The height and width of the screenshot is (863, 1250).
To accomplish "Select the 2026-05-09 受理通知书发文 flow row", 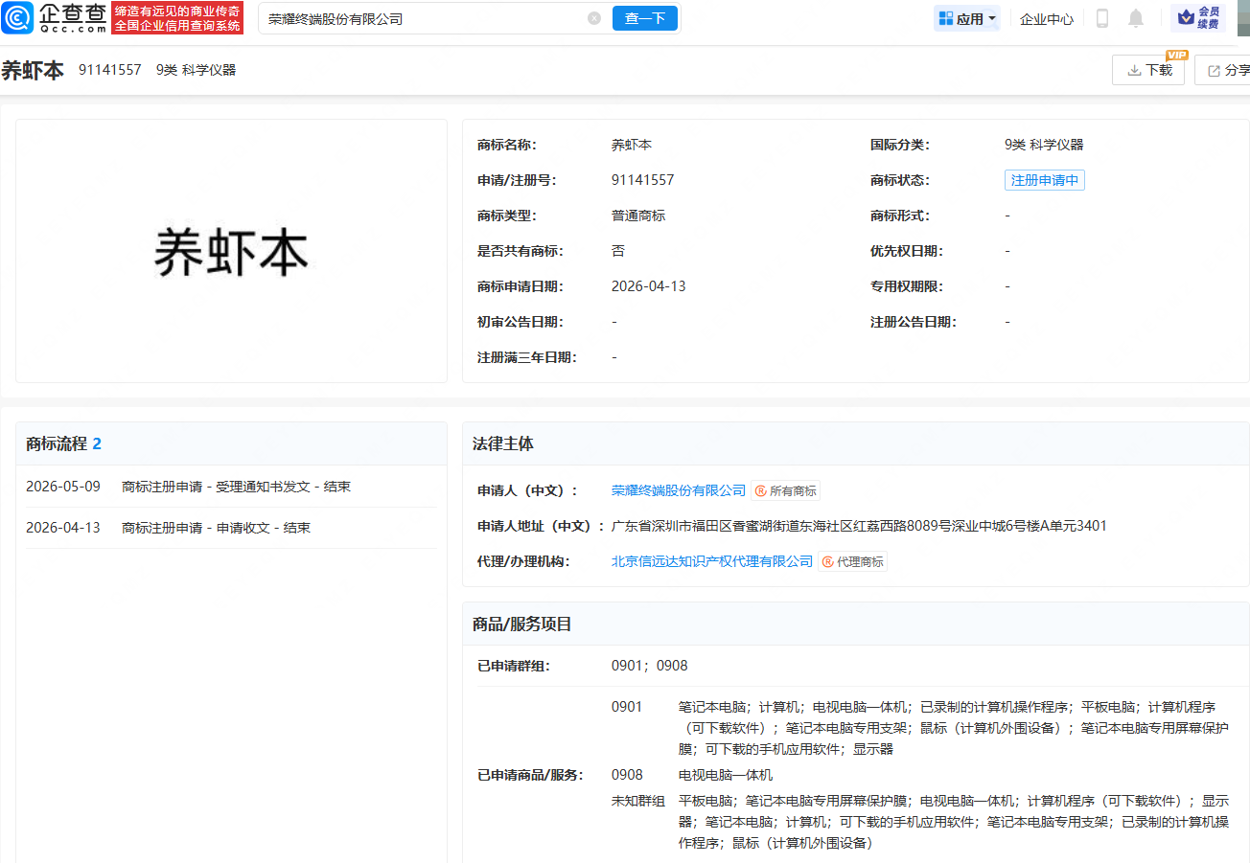I will coord(231,487).
